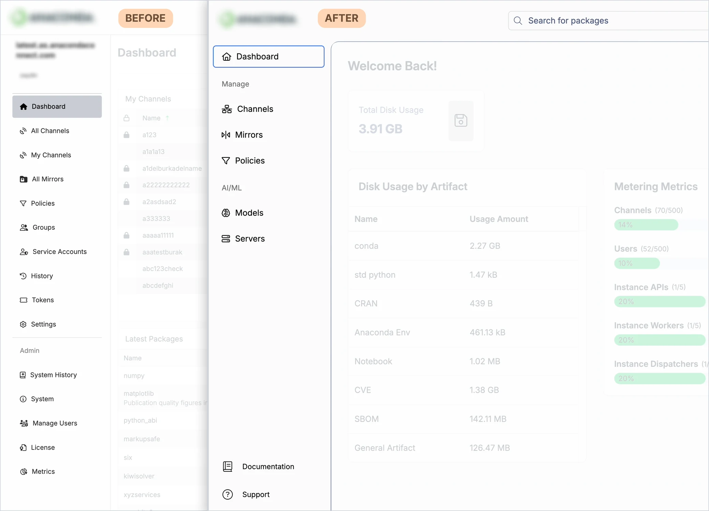Image resolution: width=709 pixels, height=511 pixels.
Task: Click the disk icon in Total Disk Usage card
Action: [461, 121]
